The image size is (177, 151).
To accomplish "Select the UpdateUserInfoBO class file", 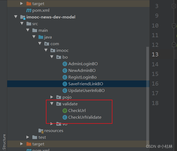I will (86, 91).
